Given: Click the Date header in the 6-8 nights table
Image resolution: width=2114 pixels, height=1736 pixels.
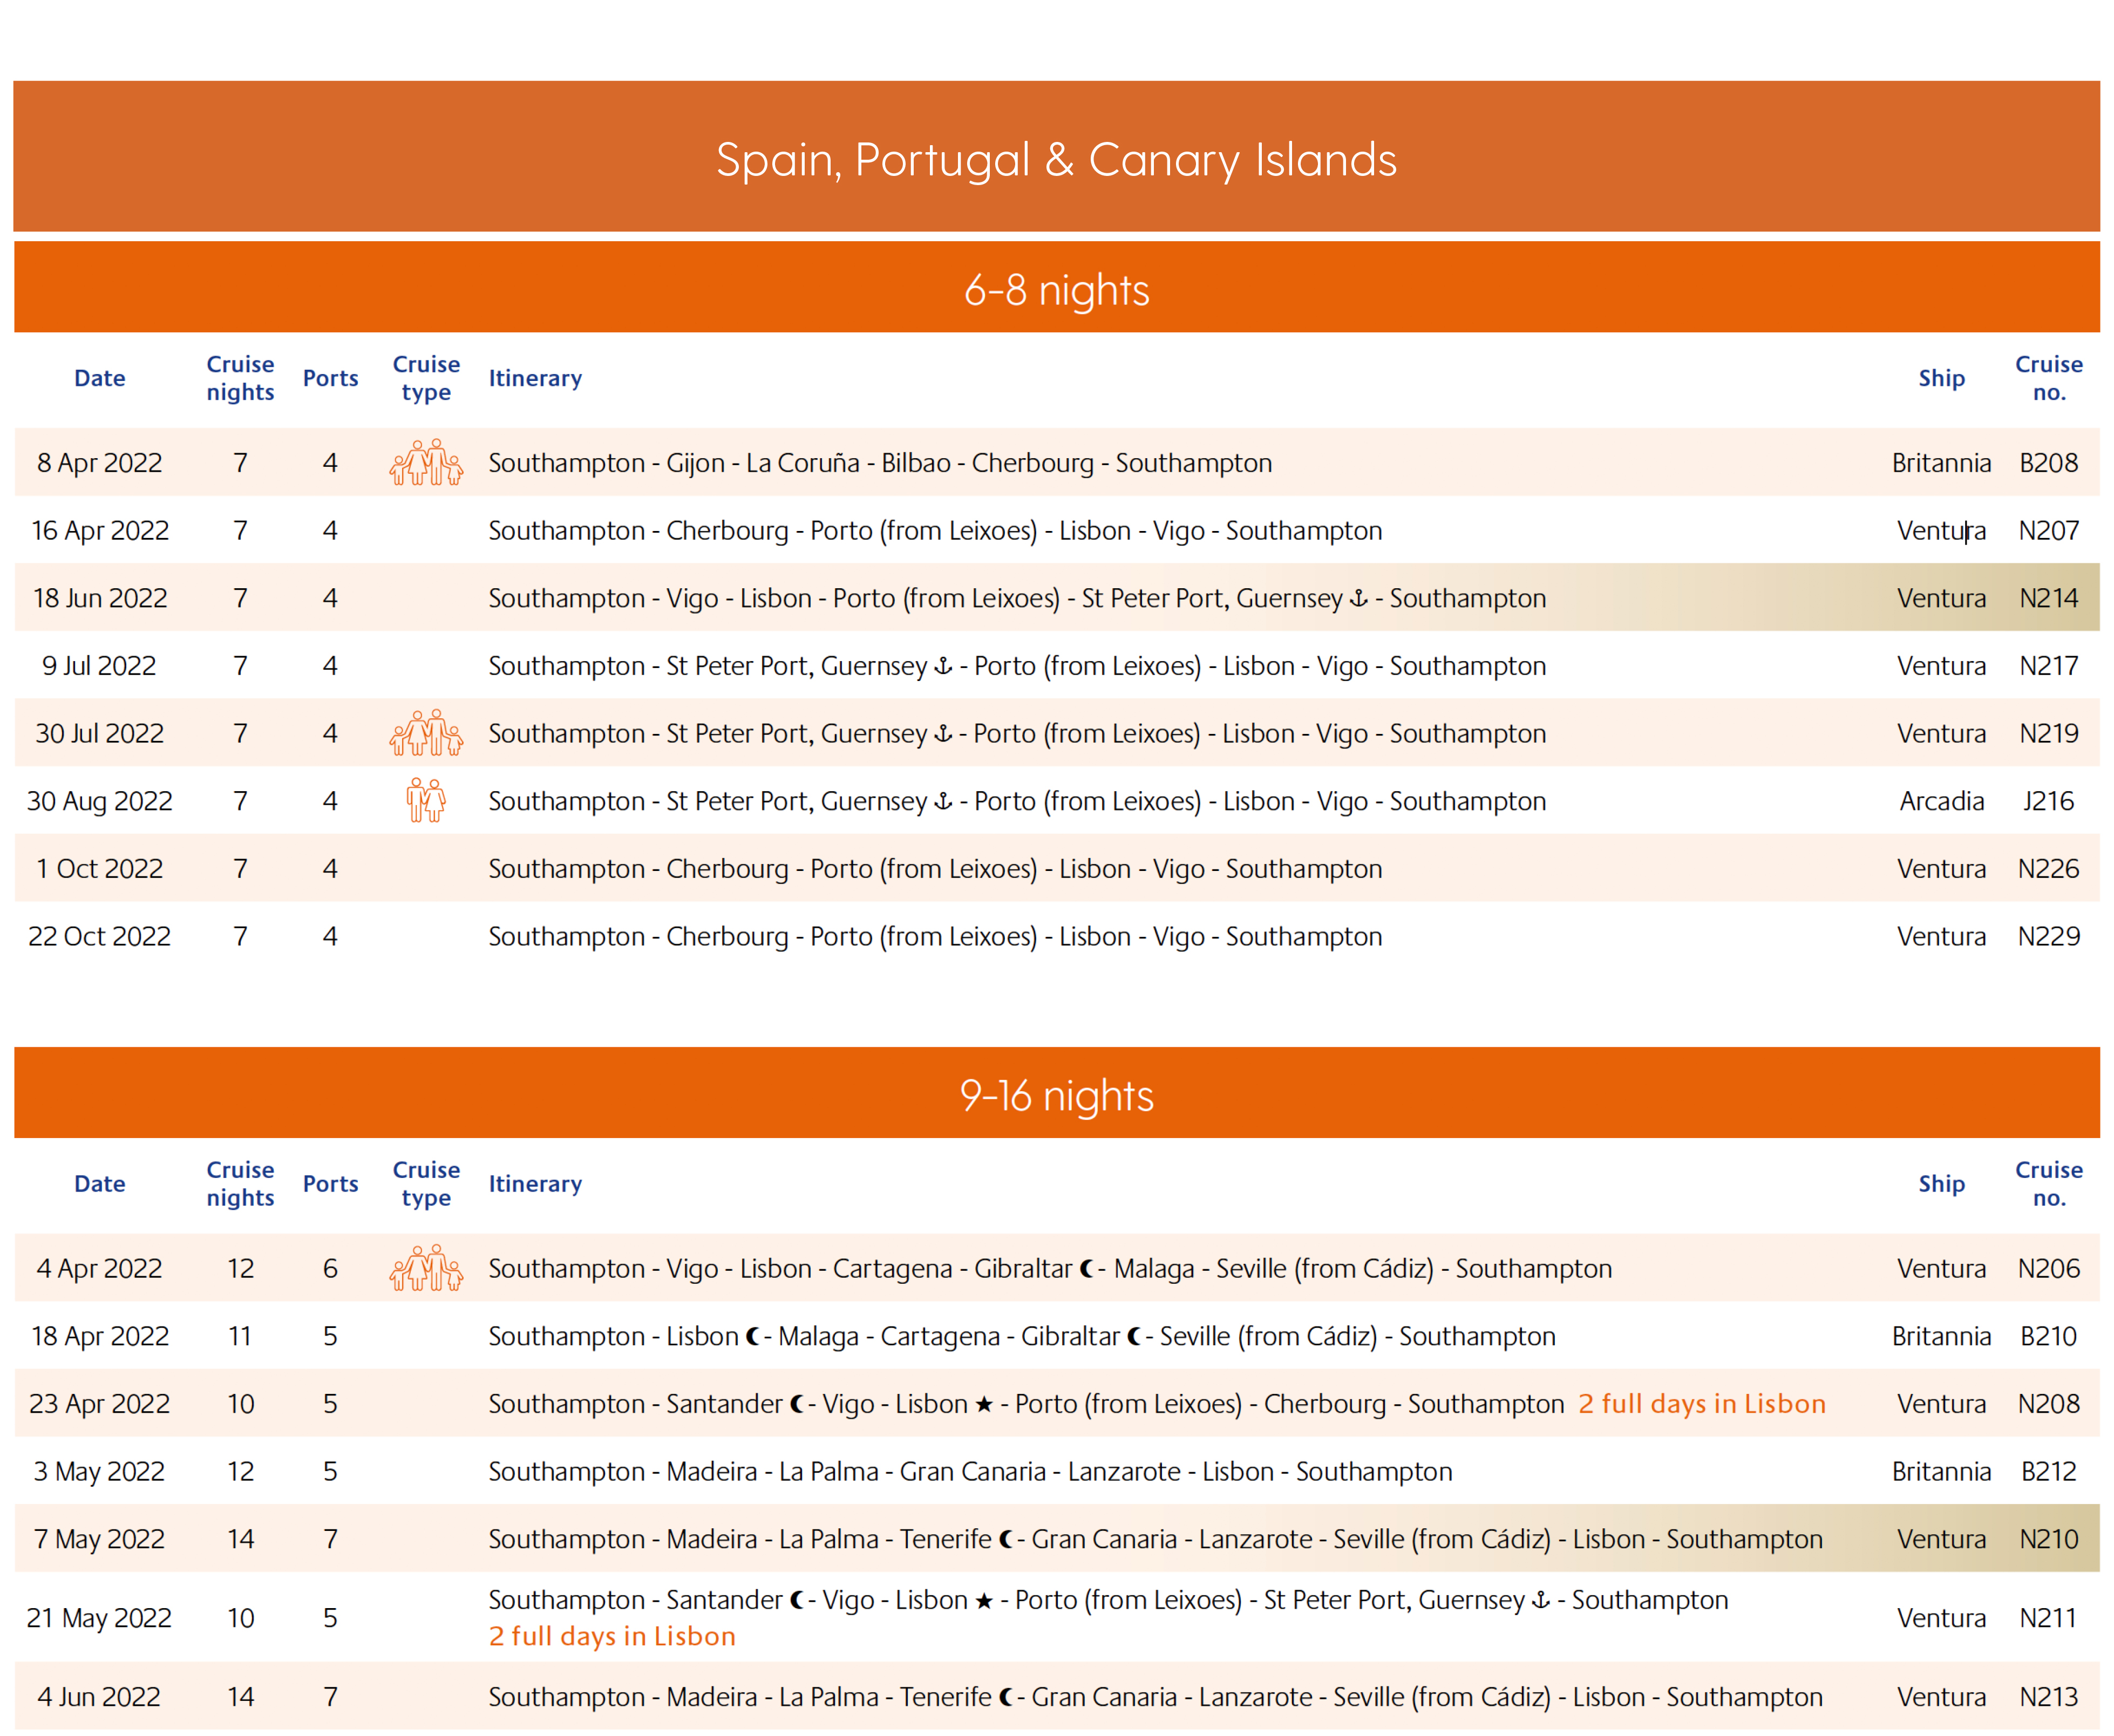Looking at the screenshot, I should pos(99,378).
